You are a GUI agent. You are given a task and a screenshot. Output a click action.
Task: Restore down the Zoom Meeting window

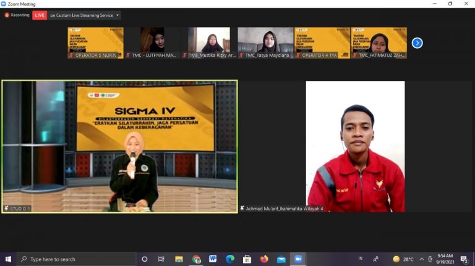(x=450, y=4)
